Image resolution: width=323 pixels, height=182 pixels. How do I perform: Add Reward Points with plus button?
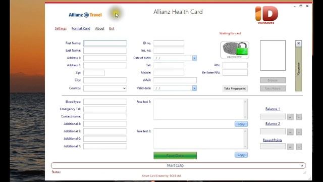click(290, 147)
